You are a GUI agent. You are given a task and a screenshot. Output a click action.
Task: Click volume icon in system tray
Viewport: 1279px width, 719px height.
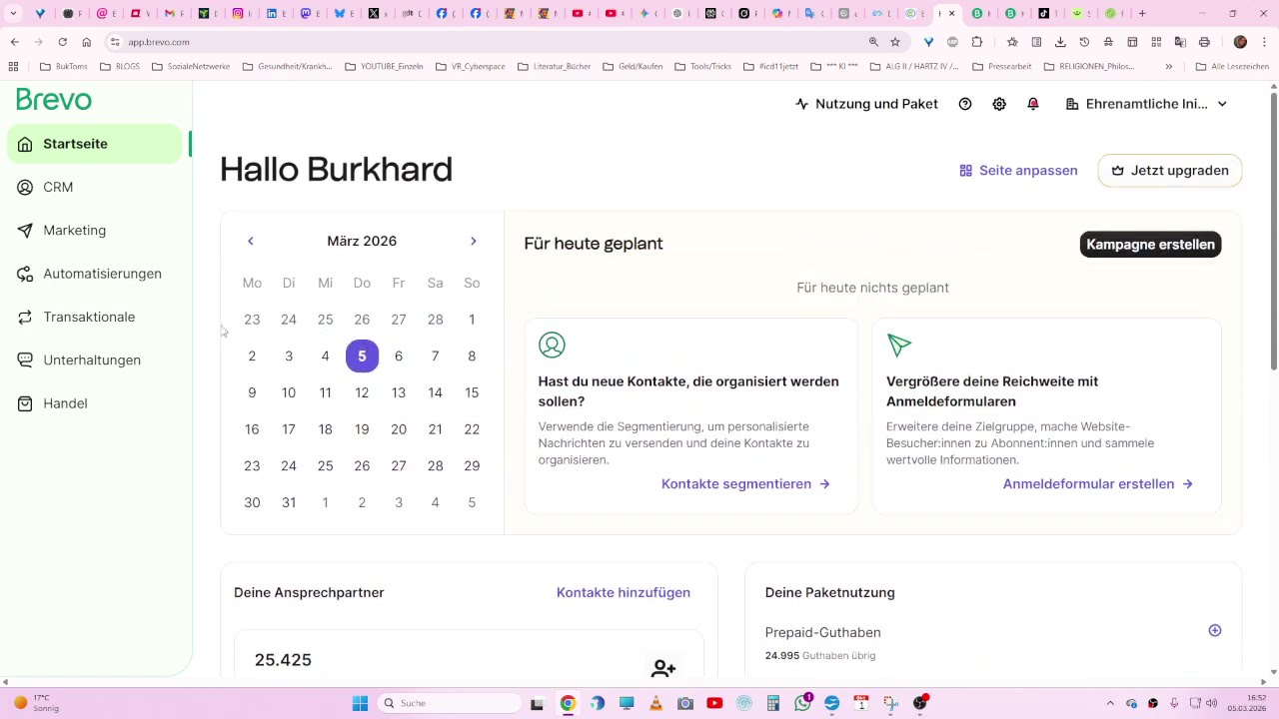1212,703
